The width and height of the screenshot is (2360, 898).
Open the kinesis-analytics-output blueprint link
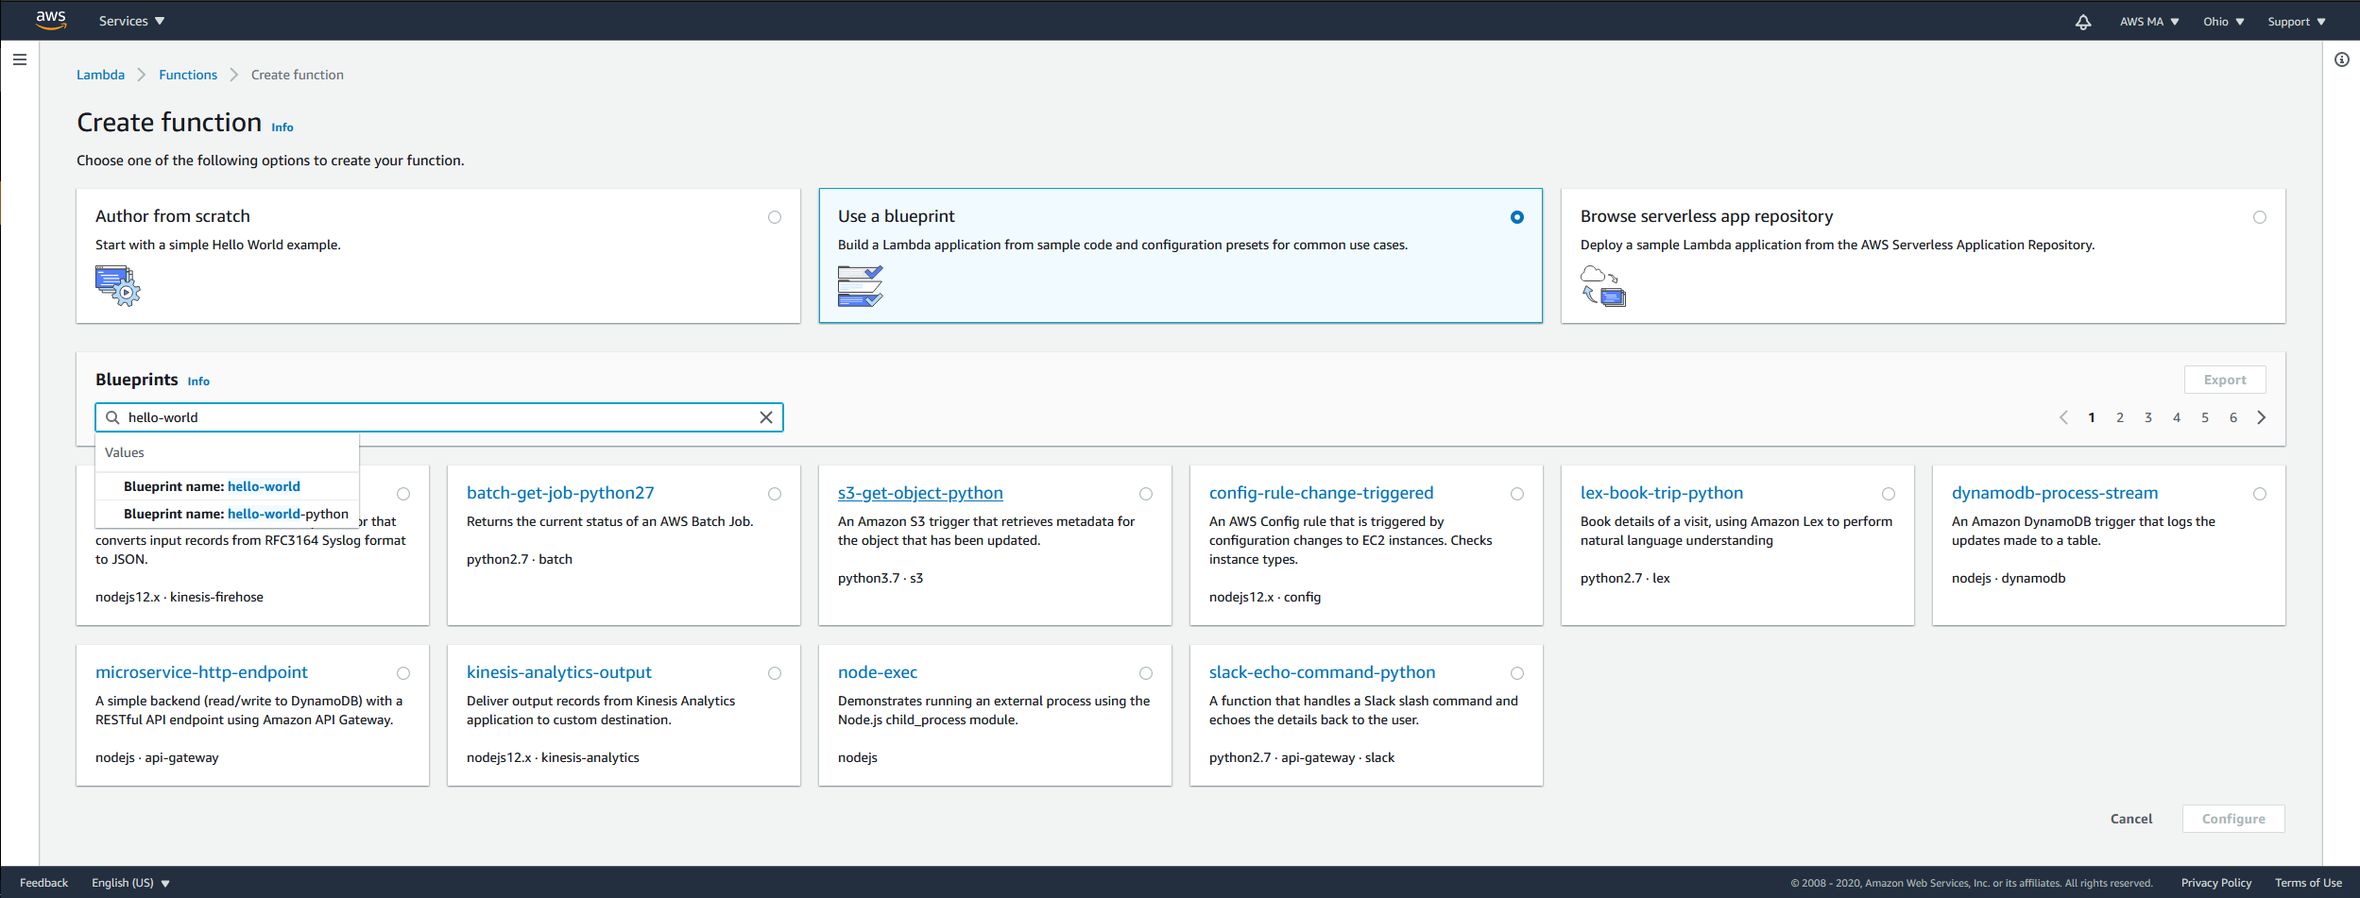click(x=559, y=672)
